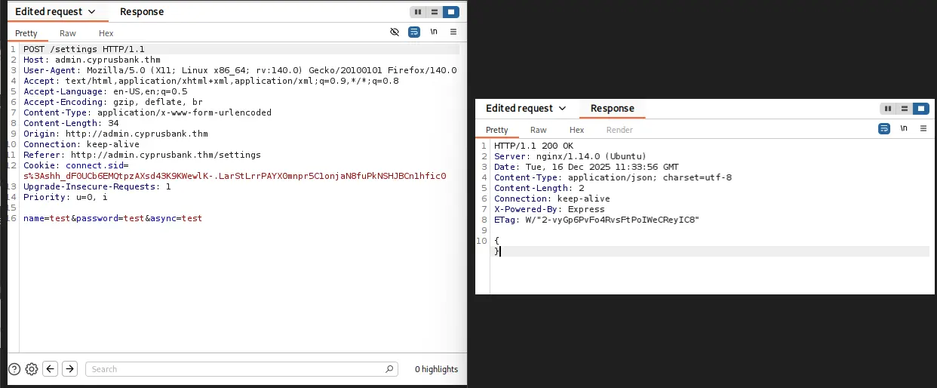The height and width of the screenshot is (388, 937).
Task: Toggle \n non-printable characters in response panel
Action: tap(904, 129)
